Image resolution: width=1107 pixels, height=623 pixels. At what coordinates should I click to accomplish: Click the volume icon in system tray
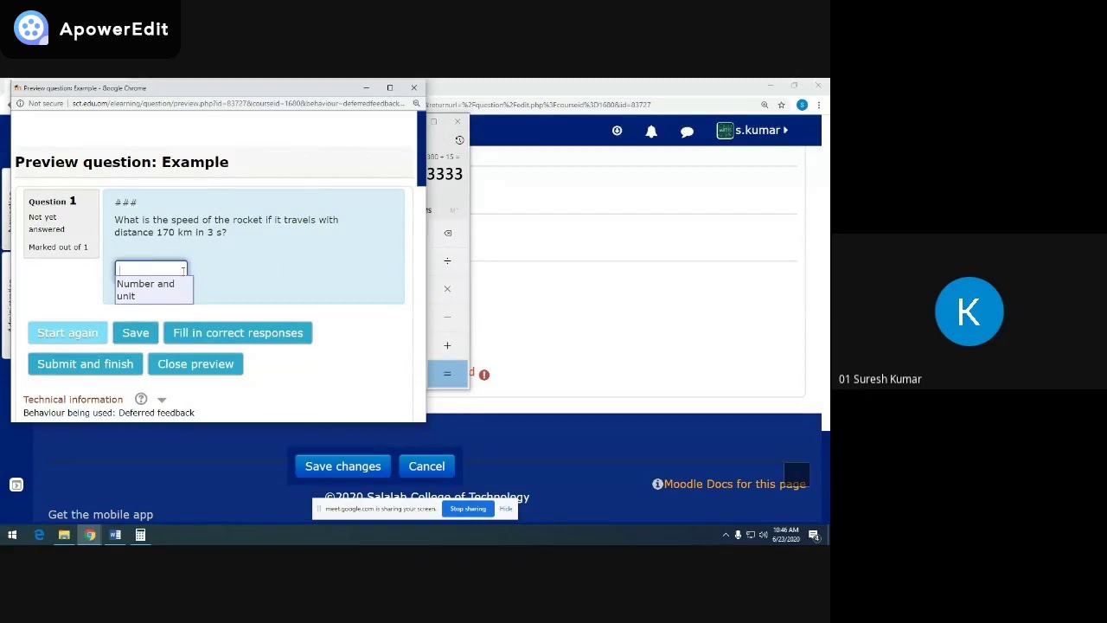click(x=763, y=536)
